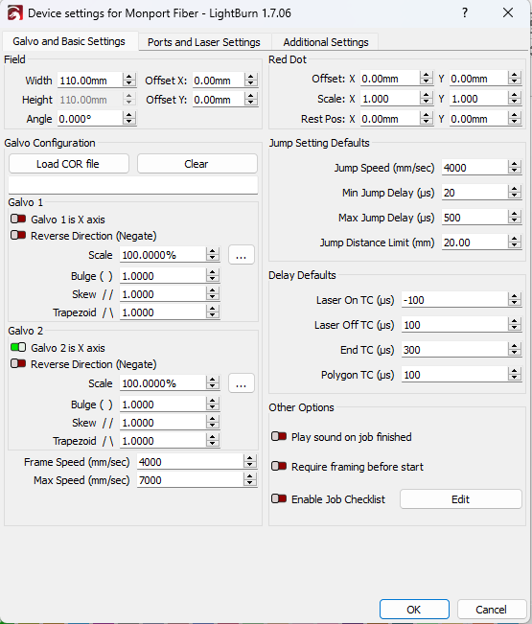Toggle Require framing before start
532x624 pixels.
279,467
